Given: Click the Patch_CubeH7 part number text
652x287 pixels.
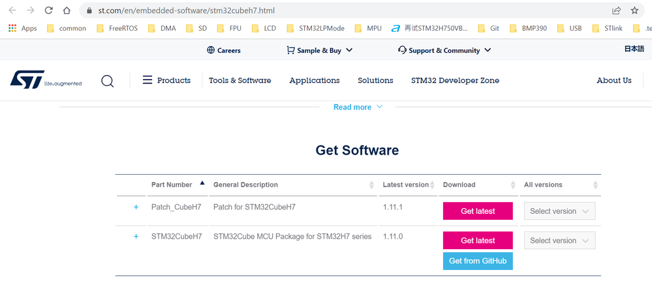Looking at the screenshot, I should 176,207.
